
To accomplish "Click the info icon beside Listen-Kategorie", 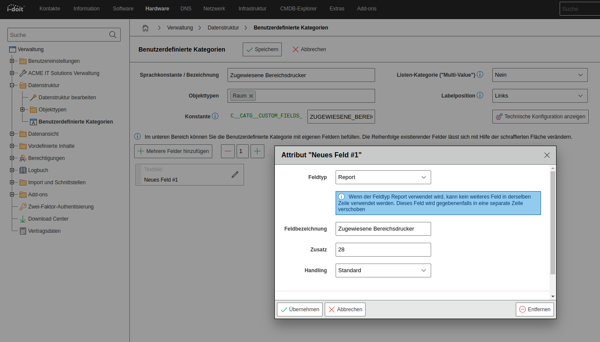I will tap(480, 75).
